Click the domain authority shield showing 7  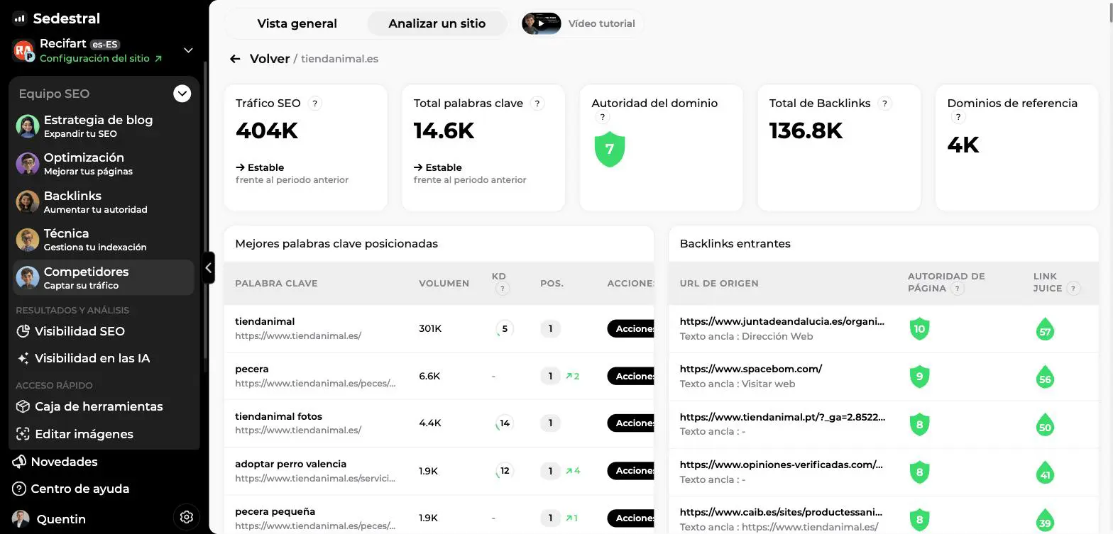(x=610, y=150)
